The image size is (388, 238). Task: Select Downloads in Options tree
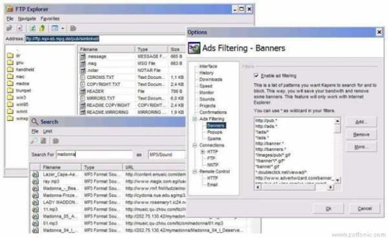[x=211, y=79]
